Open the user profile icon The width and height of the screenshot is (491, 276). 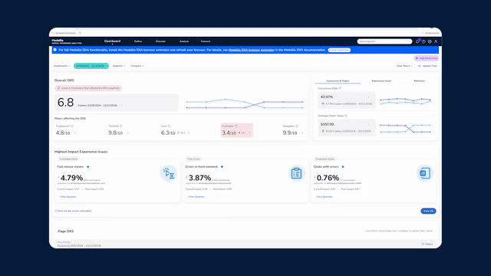pos(436,41)
